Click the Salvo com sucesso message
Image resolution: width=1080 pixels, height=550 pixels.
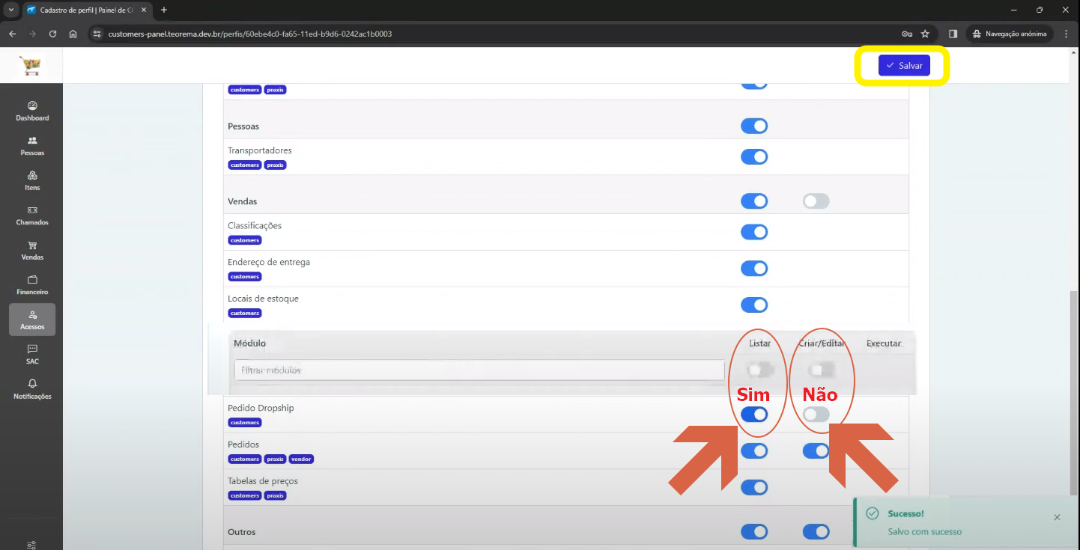[x=924, y=531]
